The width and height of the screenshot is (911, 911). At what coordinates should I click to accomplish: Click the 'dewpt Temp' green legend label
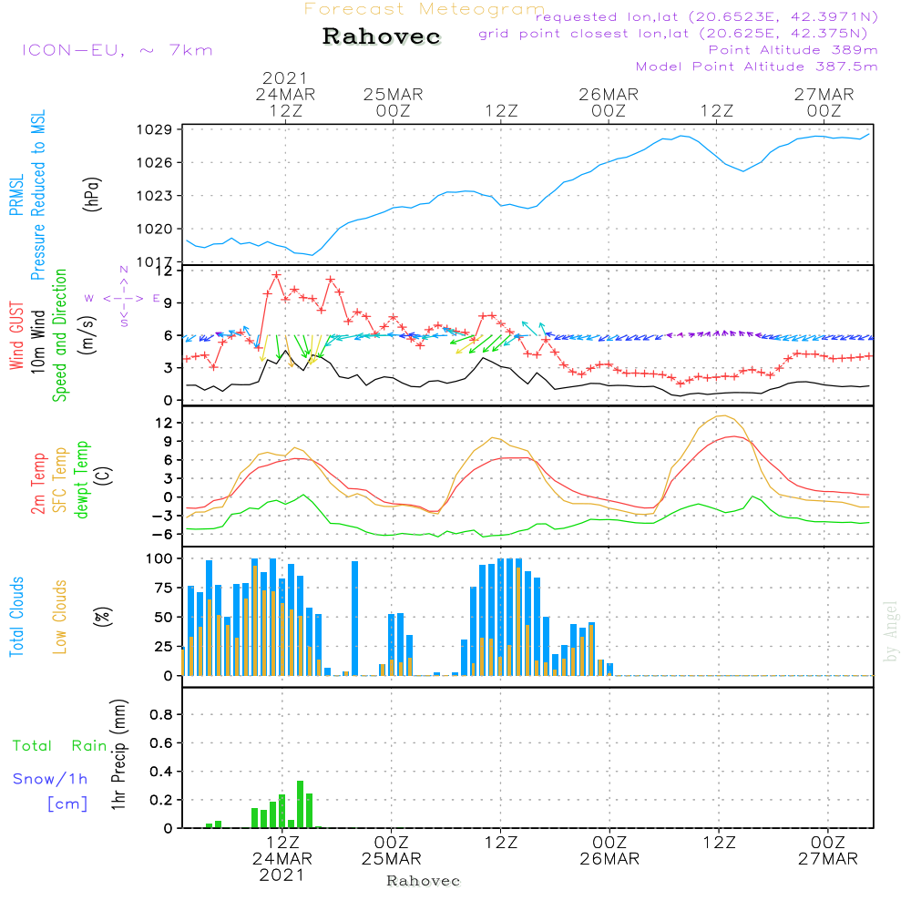pos(81,479)
